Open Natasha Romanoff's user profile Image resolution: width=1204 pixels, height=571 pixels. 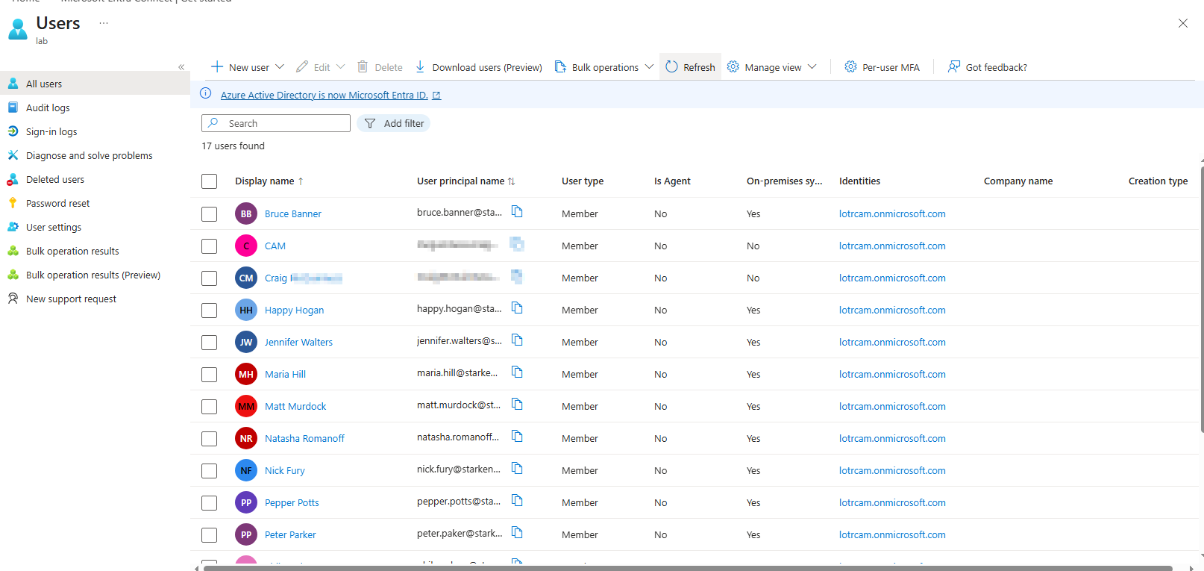coord(304,438)
